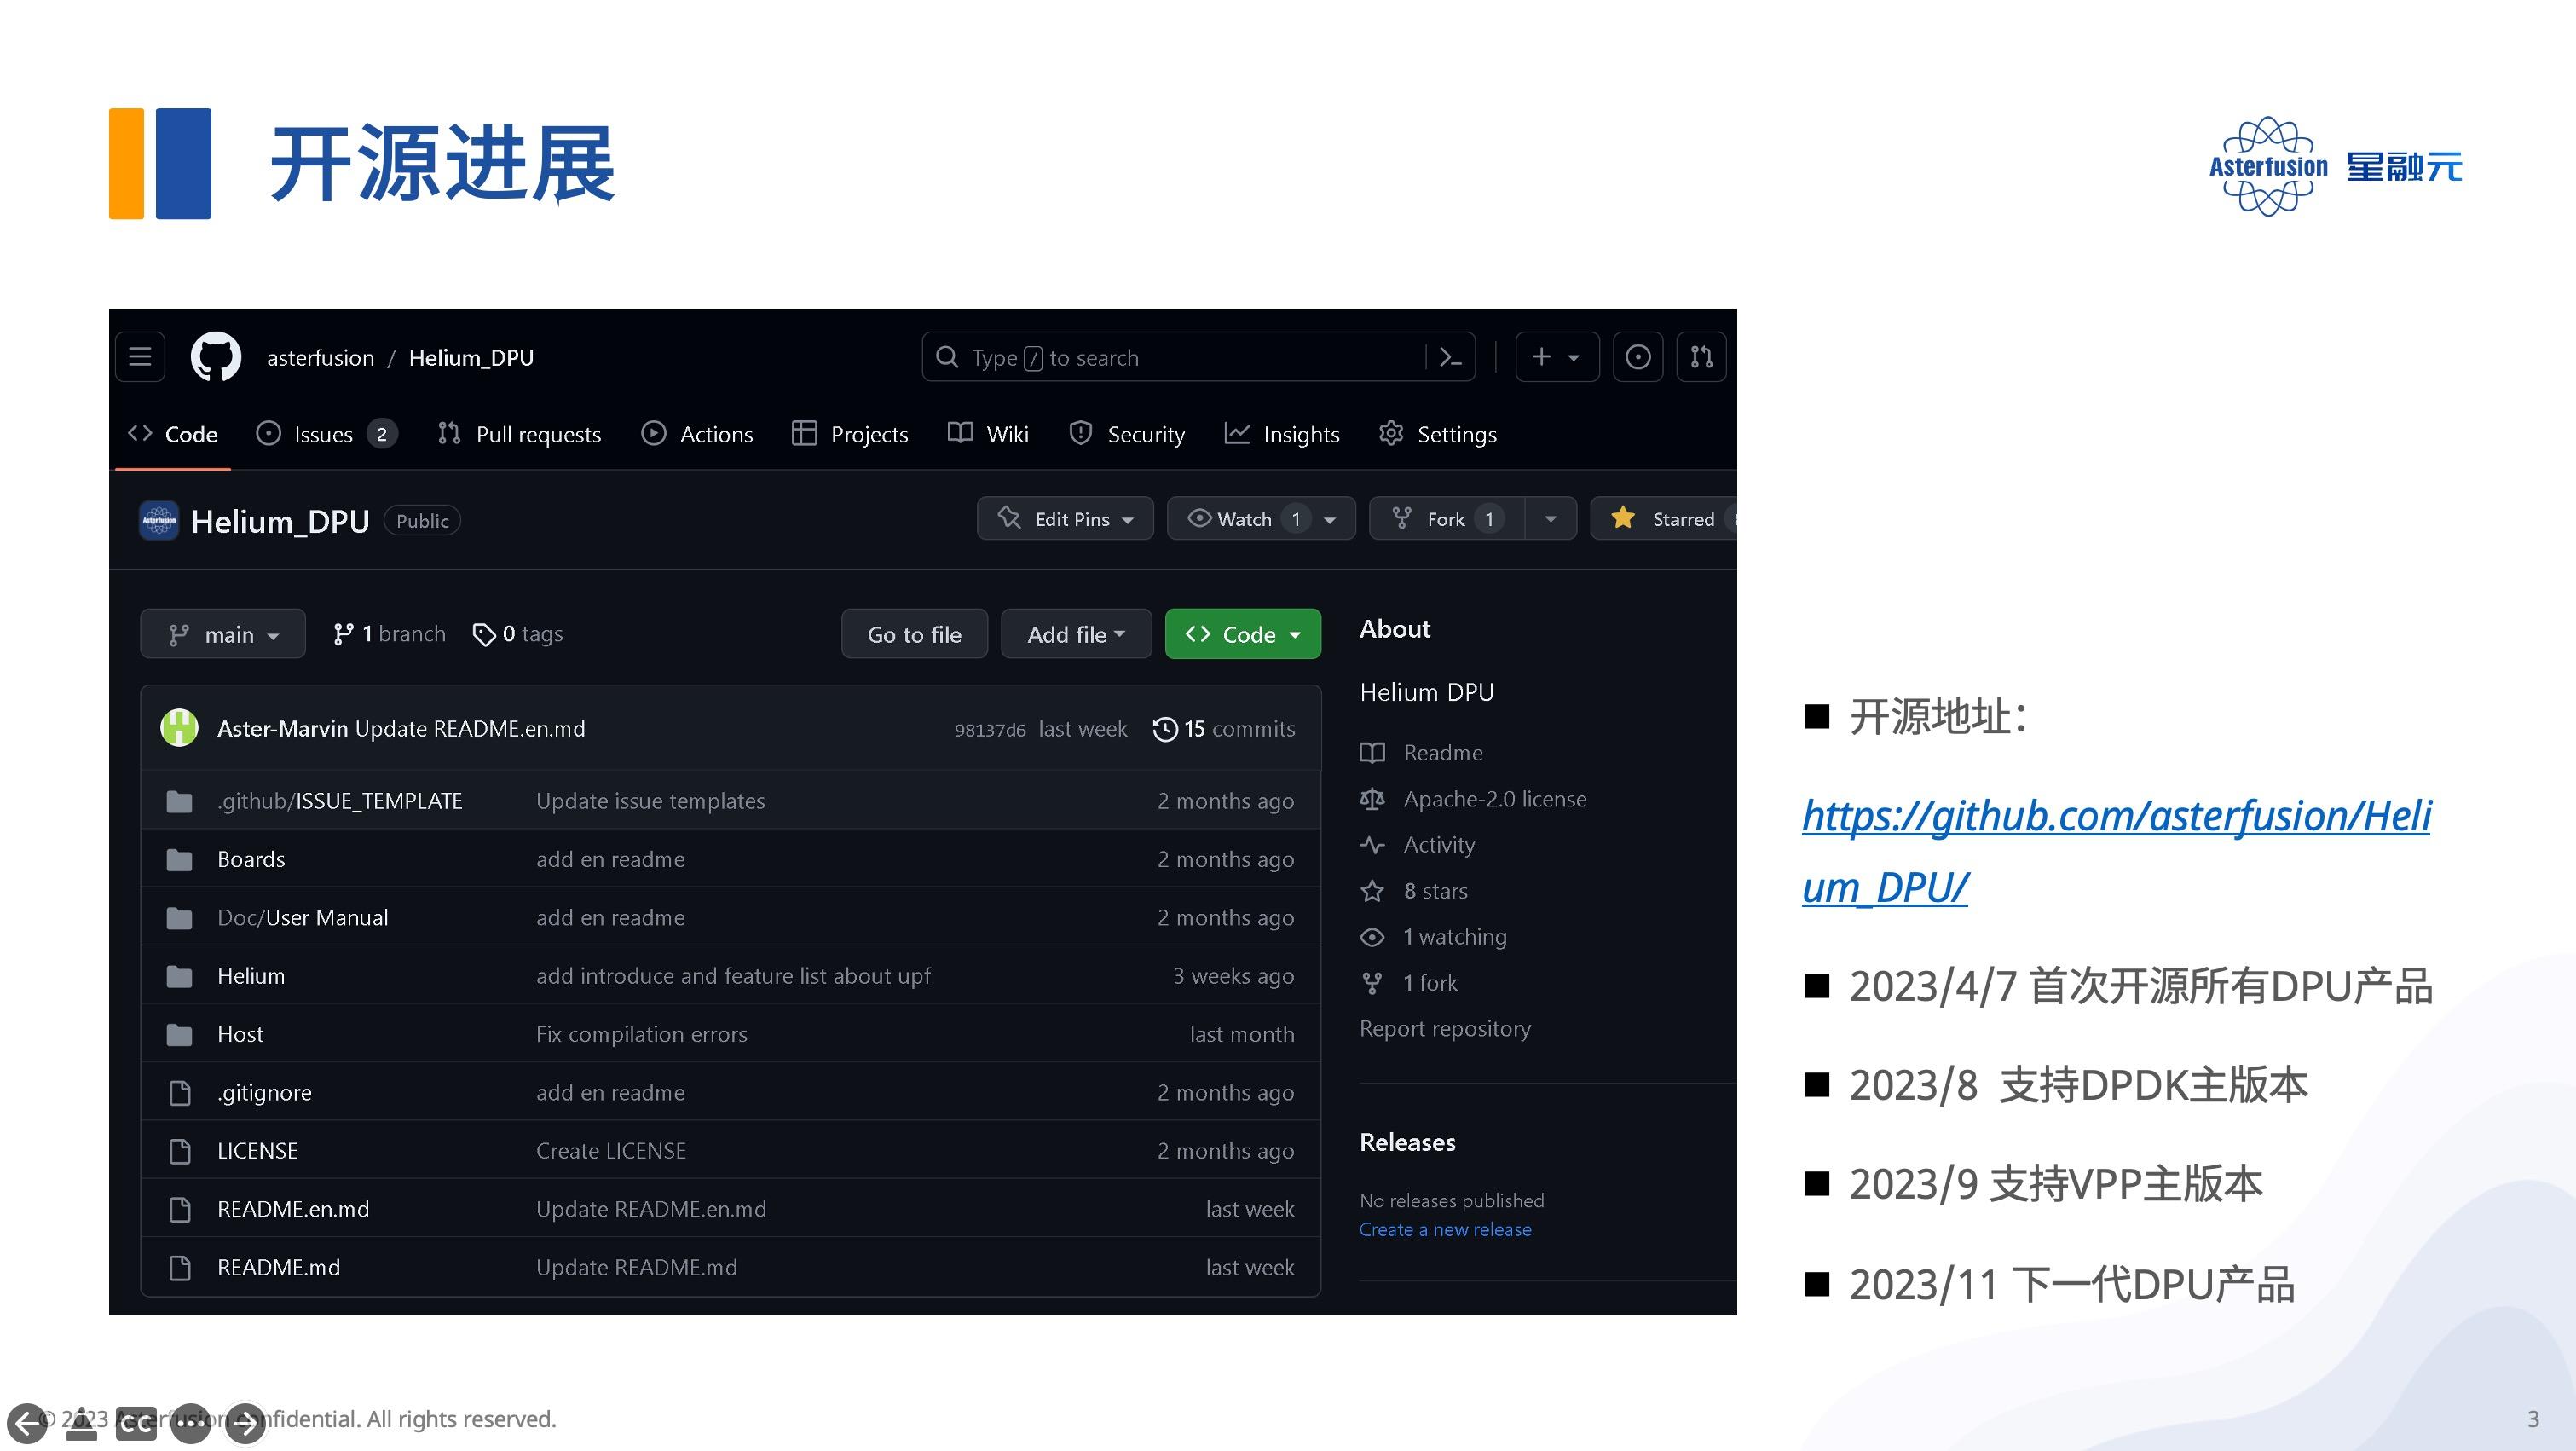This screenshot has height=1451, width=2576.
Task: Select the star icon beside 8 stars
Action: coord(1373,890)
